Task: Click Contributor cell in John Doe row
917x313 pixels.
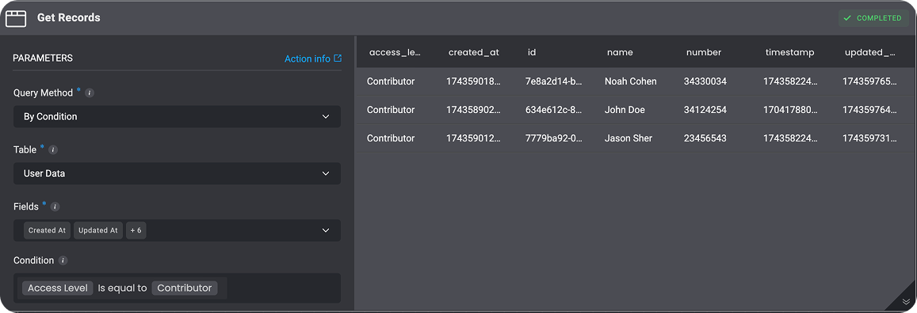Action: tap(391, 110)
